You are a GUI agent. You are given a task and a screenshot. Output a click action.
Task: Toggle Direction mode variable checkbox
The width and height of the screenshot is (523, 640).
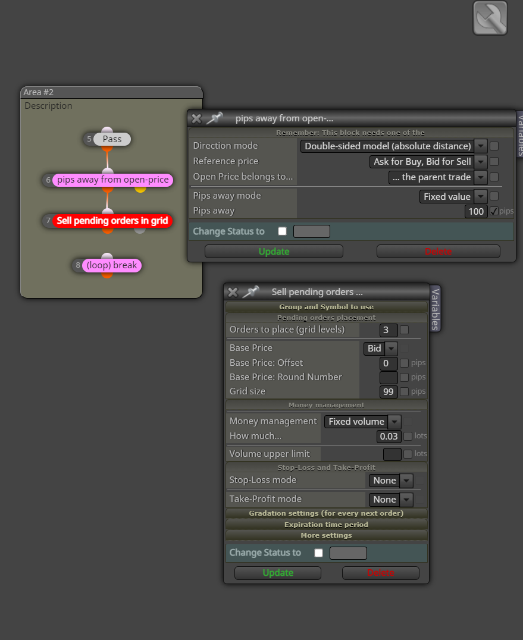click(494, 146)
